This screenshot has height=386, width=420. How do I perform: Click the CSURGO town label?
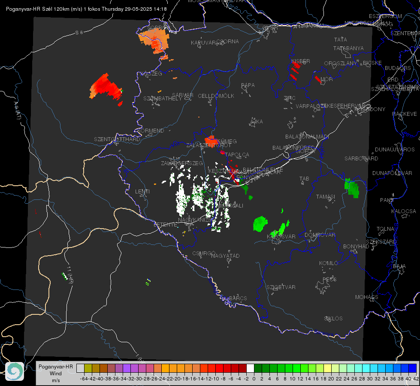point(204,253)
